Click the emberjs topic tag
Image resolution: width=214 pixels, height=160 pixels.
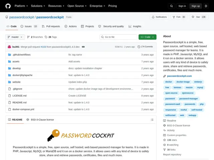click(x=198, y=82)
